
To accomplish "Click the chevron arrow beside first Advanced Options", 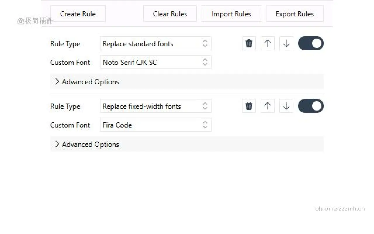I will coord(57,82).
